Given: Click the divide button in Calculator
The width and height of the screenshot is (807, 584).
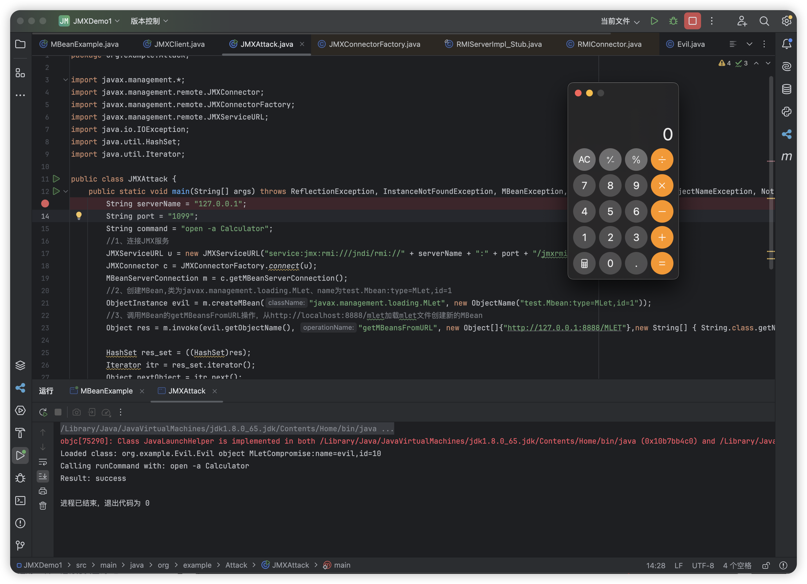Looking at the screenshot, I should coord(662,160).
